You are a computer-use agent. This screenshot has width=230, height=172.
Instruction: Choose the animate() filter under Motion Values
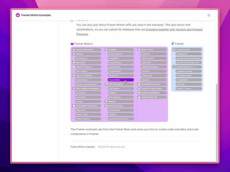(x=154, y=80)
